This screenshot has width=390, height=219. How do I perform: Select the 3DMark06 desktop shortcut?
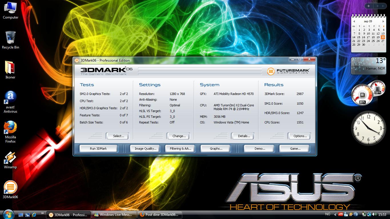(11, 190)
